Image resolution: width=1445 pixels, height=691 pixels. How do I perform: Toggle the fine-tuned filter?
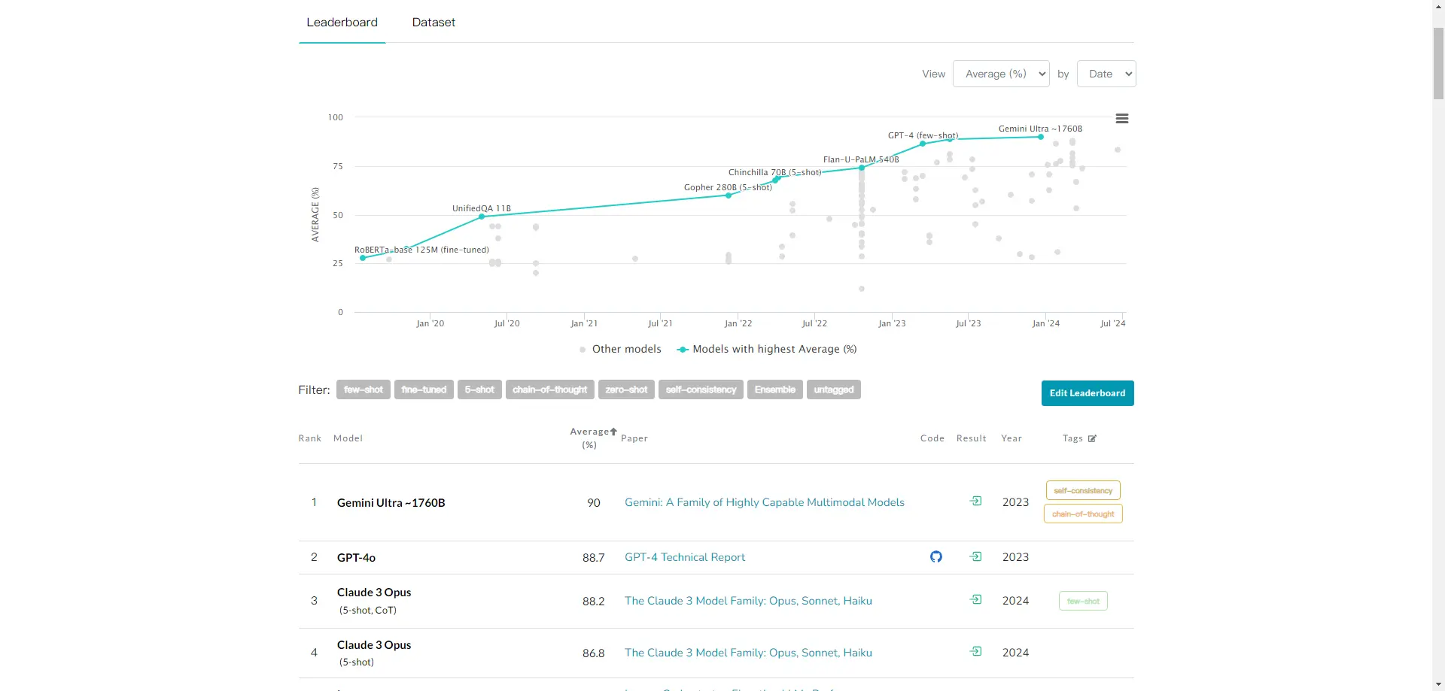coord(424,389)
